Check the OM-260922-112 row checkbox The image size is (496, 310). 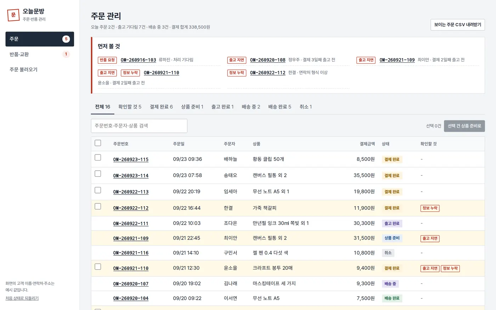[98, 206]
